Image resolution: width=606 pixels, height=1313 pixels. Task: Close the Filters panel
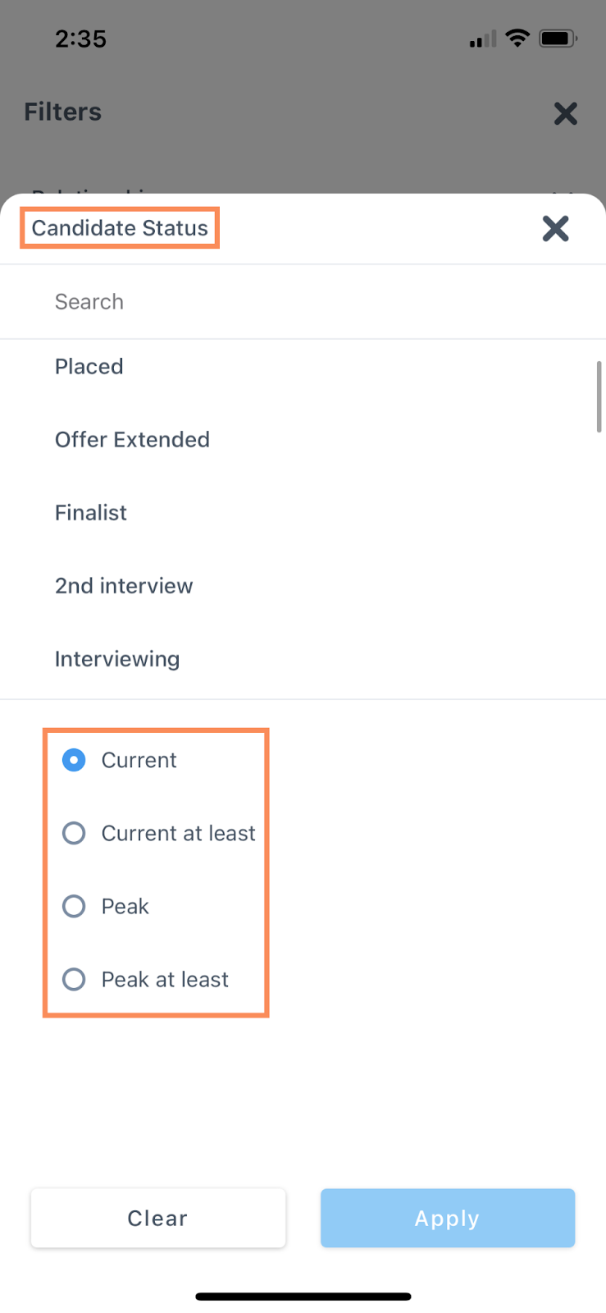coord(565,113)
